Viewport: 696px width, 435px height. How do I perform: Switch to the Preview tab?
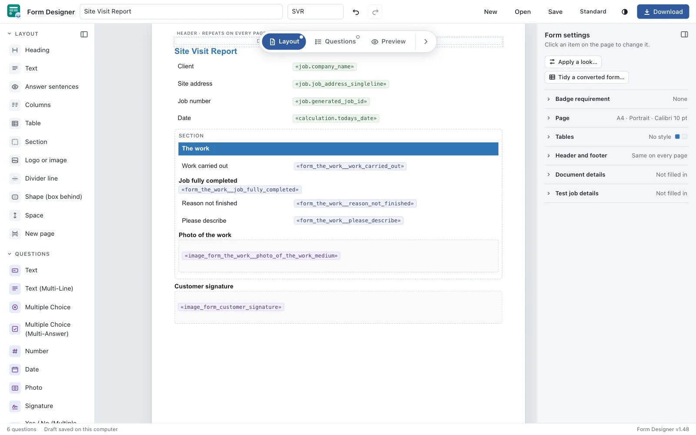(x=388, y=41)
